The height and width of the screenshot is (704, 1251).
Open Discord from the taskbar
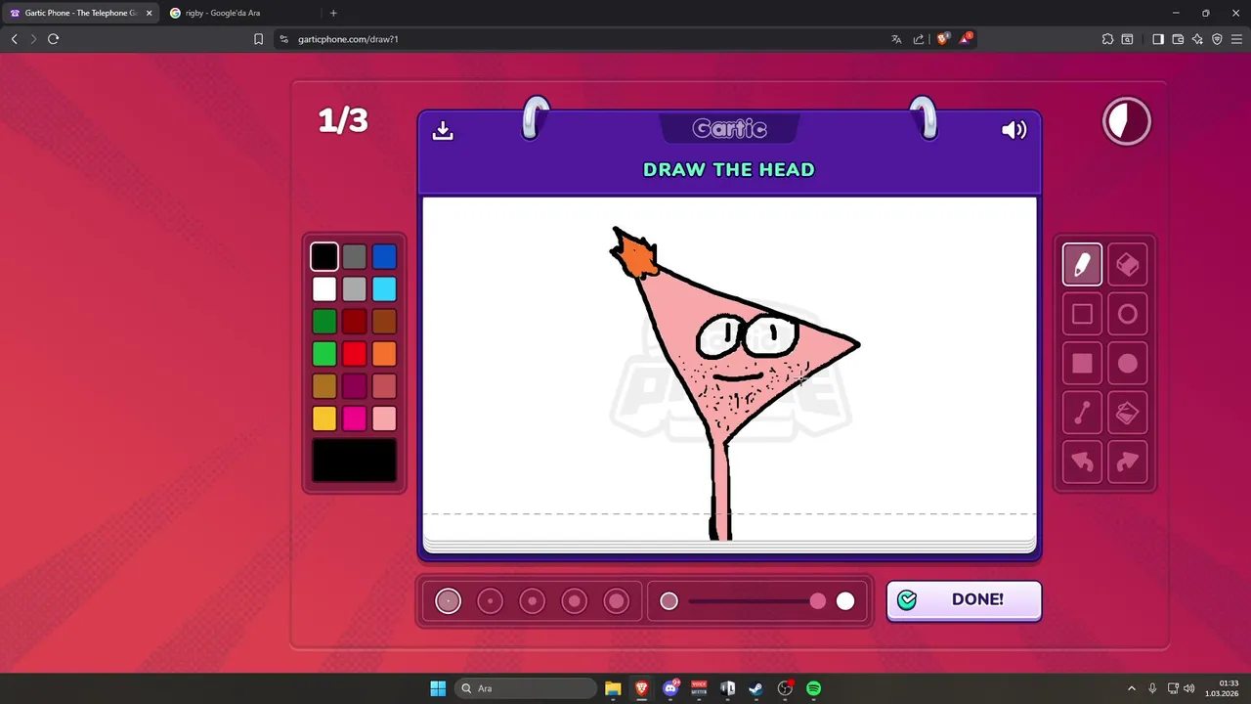click(670, 688)
